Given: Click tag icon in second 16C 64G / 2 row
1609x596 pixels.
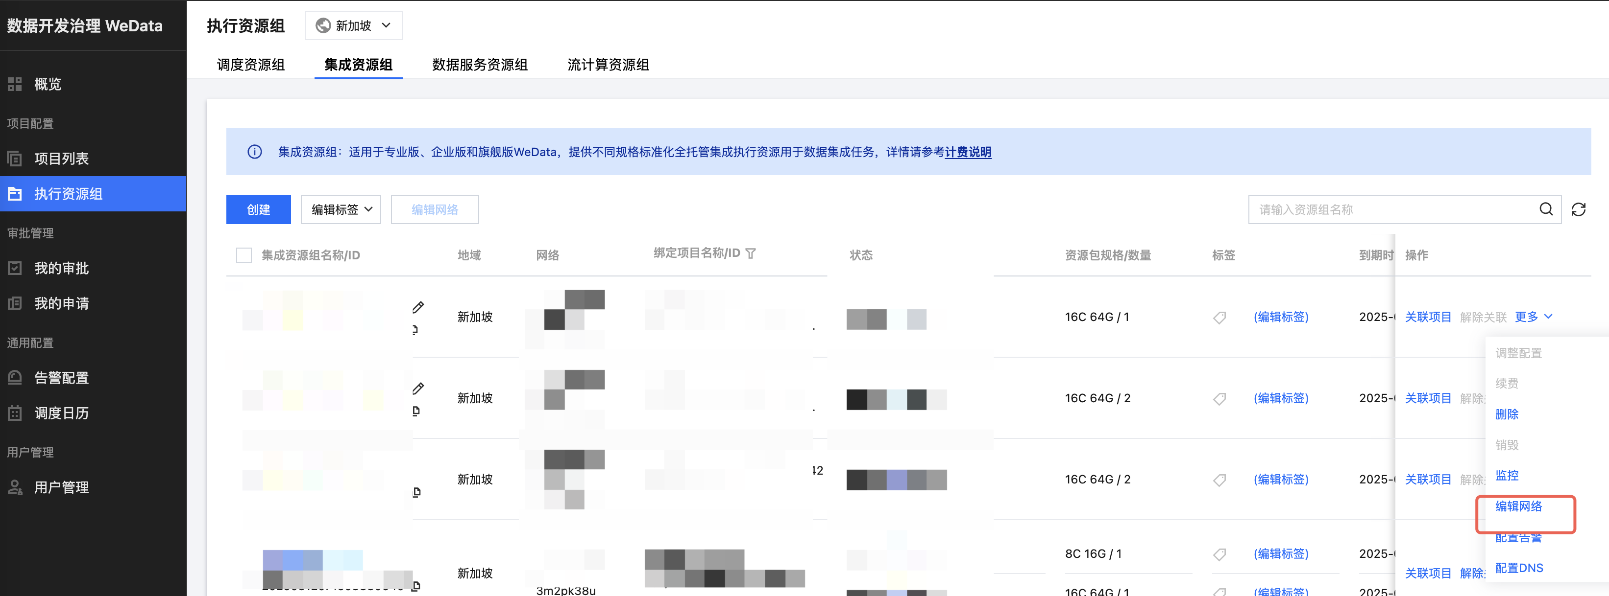Looking at the screenshot, I should [x=1219, y=480].
